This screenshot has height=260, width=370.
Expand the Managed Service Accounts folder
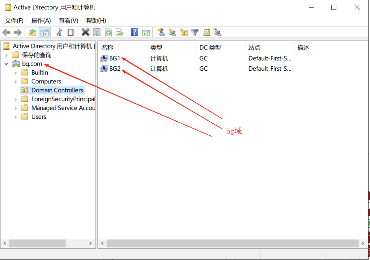pyautogui.click(x=16, y=108)
